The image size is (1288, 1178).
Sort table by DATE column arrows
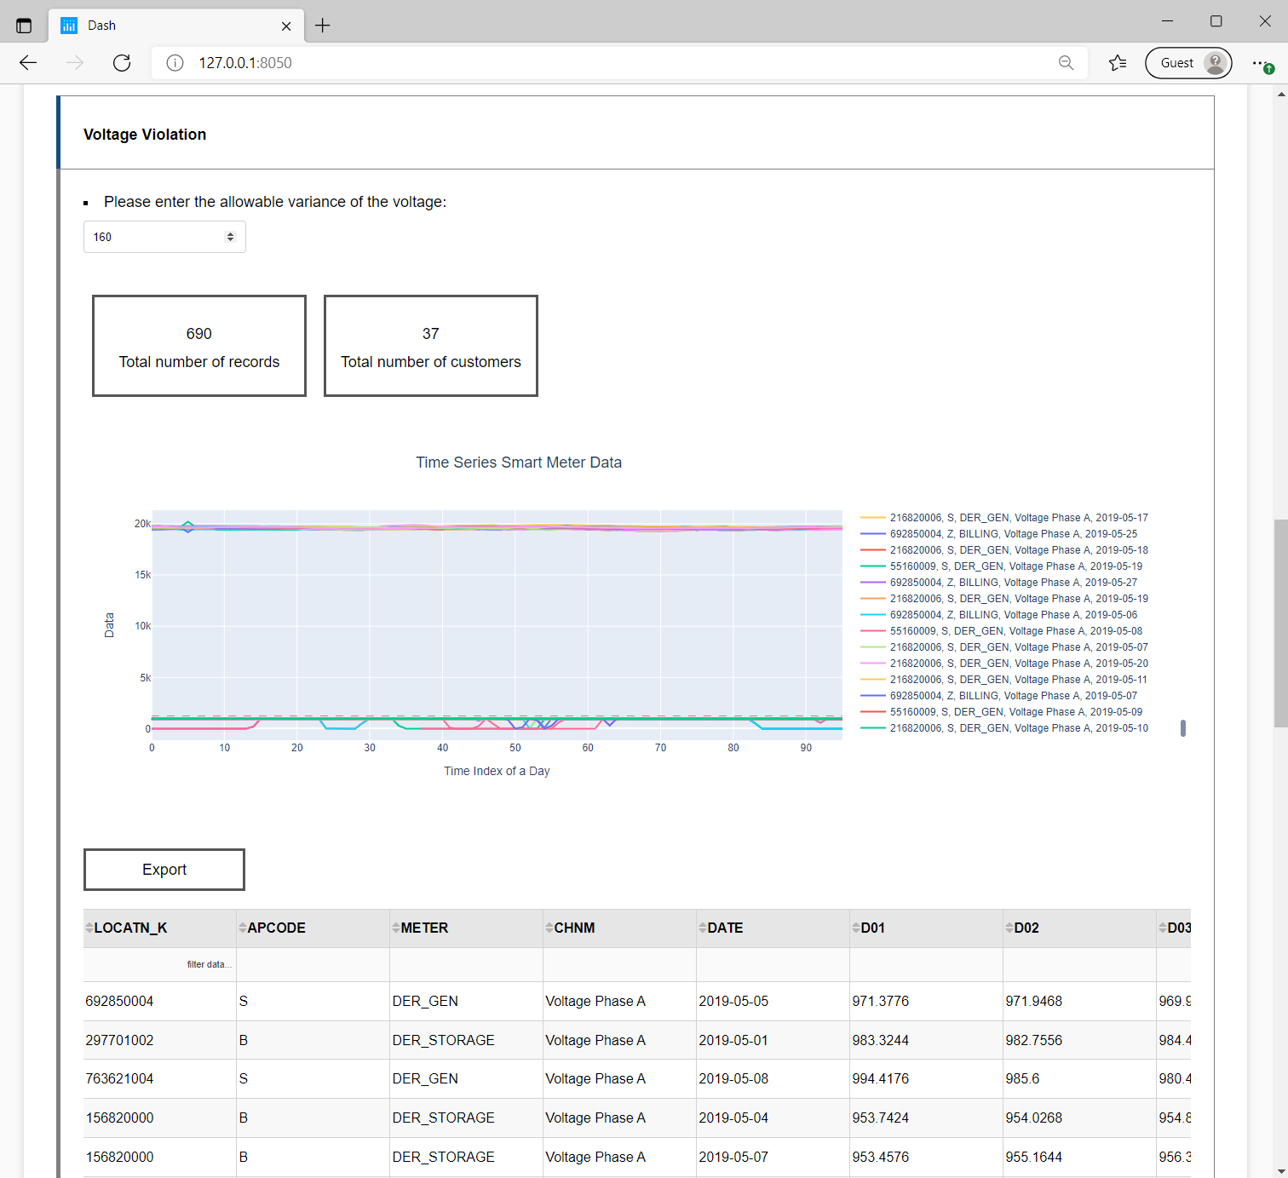[x=703, y=928]
